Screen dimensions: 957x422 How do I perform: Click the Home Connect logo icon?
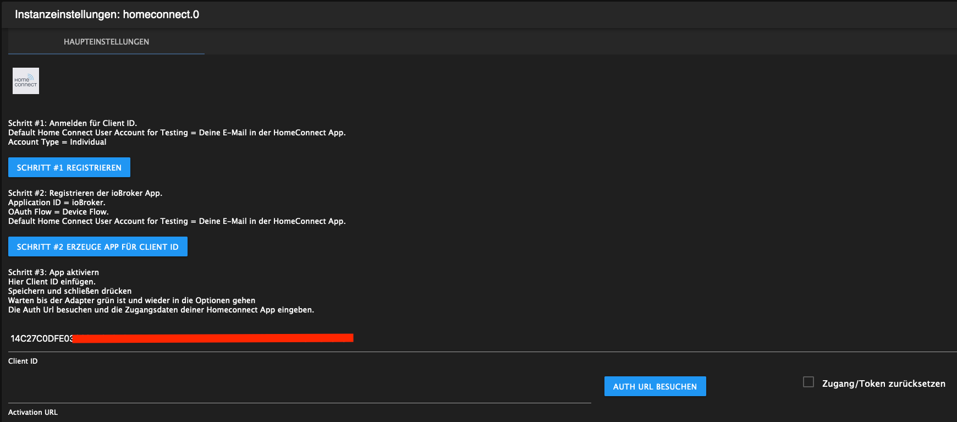pyautogui.click(x=26, y=81)
